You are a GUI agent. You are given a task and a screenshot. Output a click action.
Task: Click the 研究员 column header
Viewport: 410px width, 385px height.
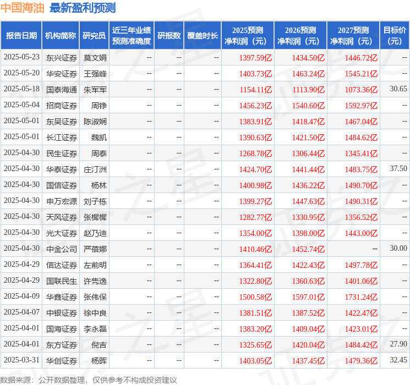click(94, 35)
